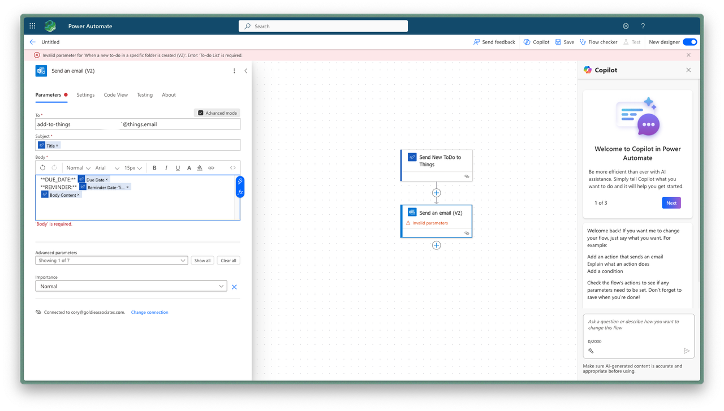724x411 pixels.
Task: Click Clear all advanced parameters
Action: [229, 261]
